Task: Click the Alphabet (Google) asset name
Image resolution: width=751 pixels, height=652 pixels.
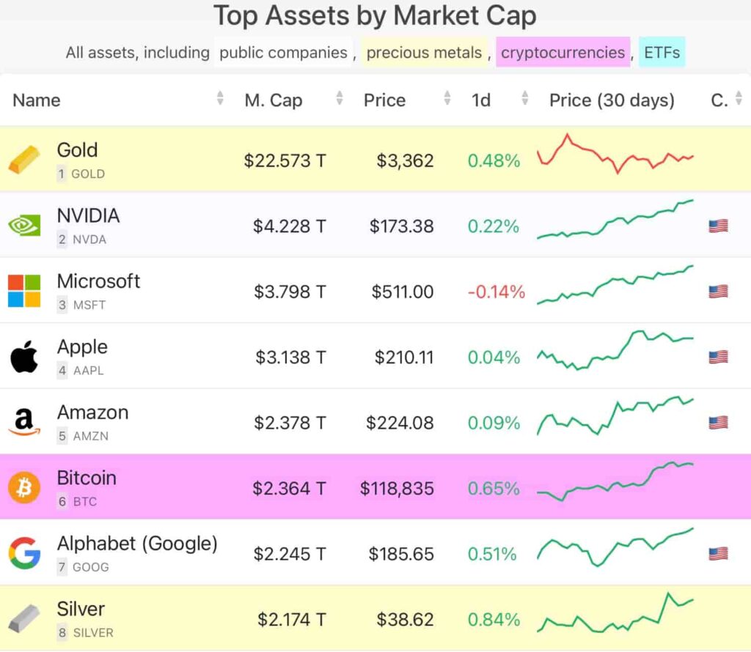Action: coord(137,544)
